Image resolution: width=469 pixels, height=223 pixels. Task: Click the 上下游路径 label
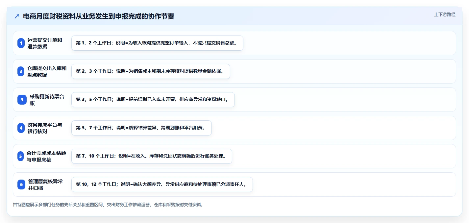[x=445, y=14]
